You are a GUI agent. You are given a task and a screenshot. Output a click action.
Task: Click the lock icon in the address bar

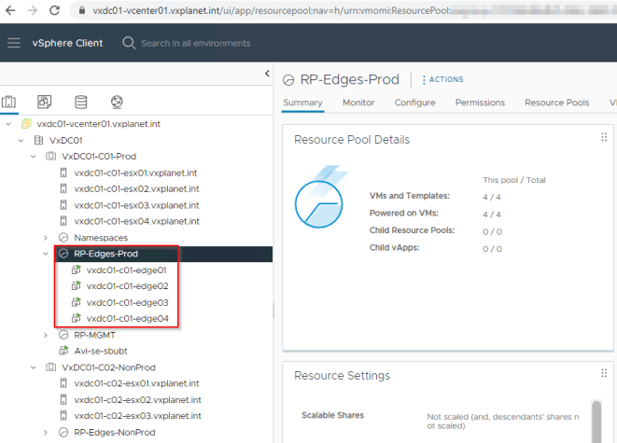click(x=82, y=10)
